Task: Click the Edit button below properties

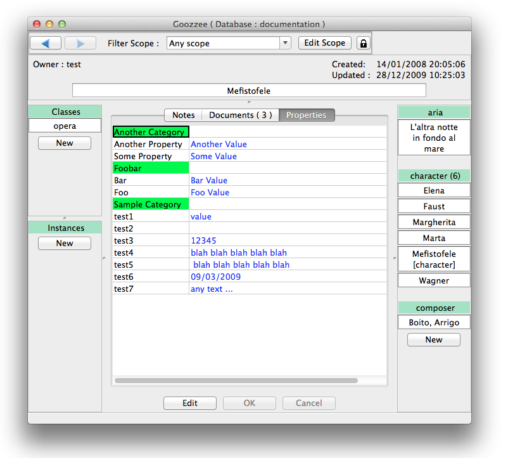Action: [190, 403]
